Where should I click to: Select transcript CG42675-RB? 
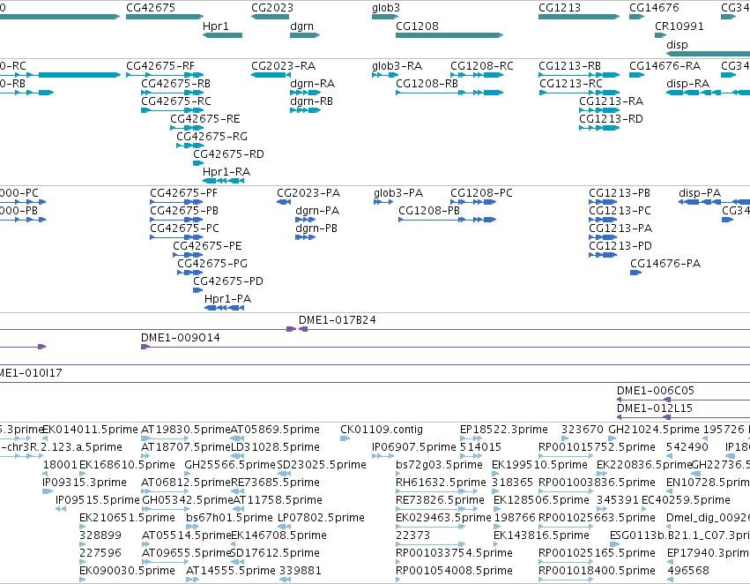172,93
